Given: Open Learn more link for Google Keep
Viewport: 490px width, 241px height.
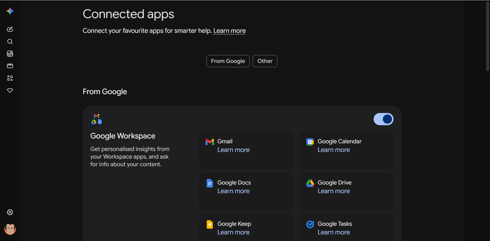Looking at the screenshot, I should coord(234,232).
